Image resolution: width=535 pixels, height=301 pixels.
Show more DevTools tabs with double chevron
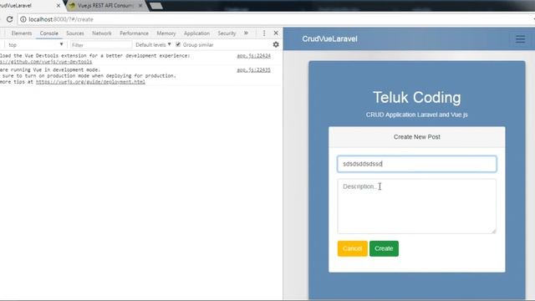coord(246,33)
